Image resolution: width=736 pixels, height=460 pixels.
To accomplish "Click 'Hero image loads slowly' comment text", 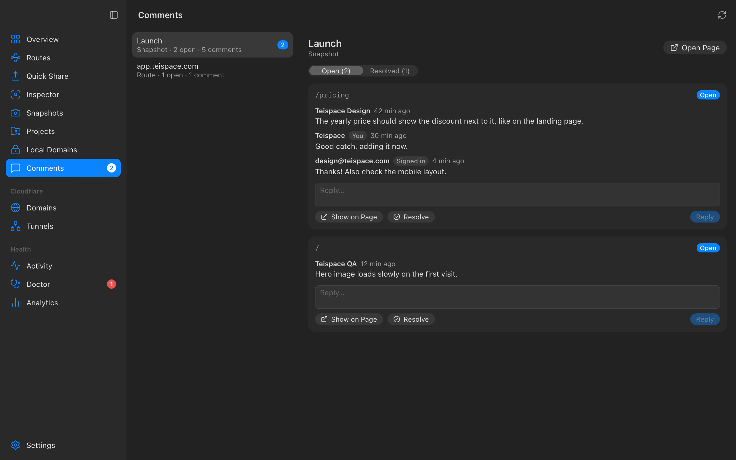I will pos(386,274).
